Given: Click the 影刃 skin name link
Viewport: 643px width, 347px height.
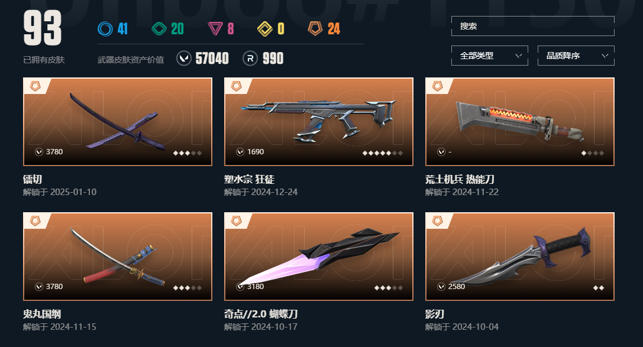Looking at the screenshot, I should click(435, 314).
